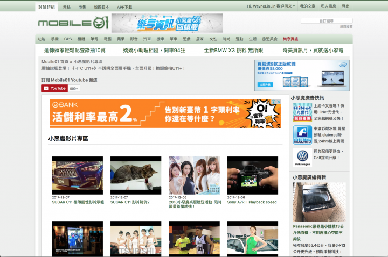Open 2018小惡魔桌曆贈送活動 title link

[195, 204]
